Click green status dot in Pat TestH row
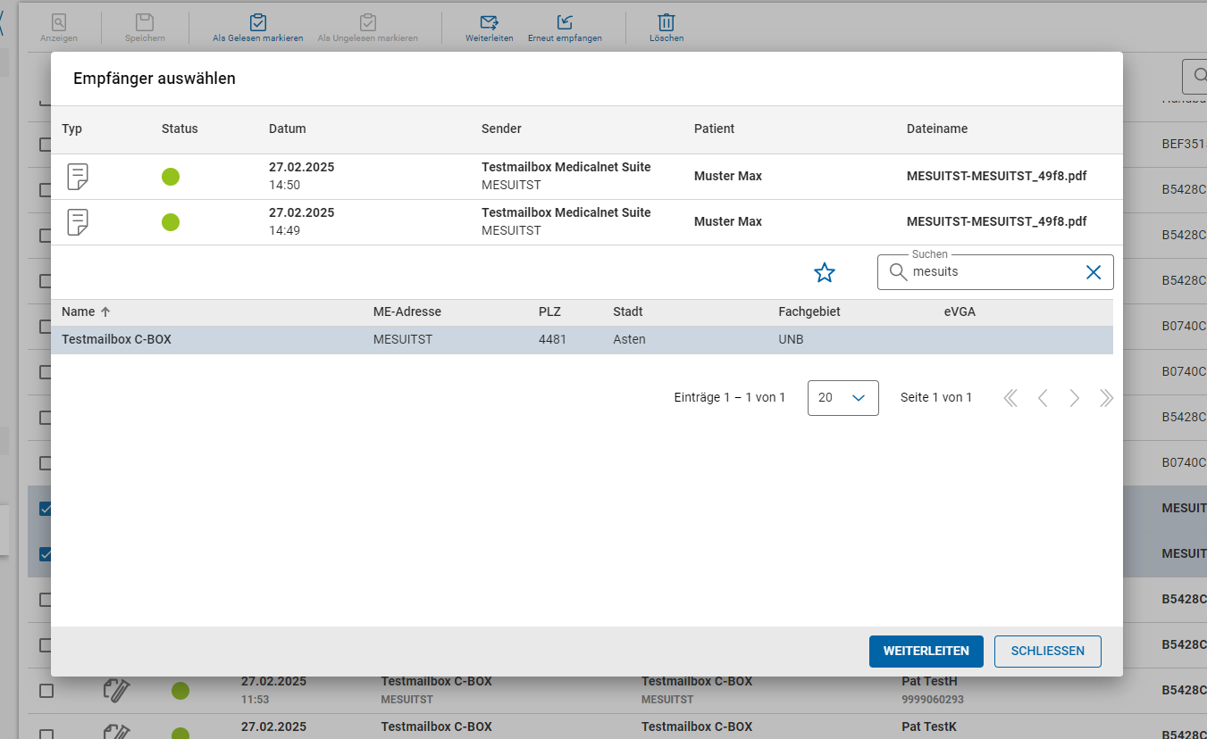Viewport: 1207px width, 739px height. 180,691
